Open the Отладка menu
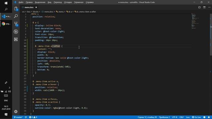The image size is (212, 119). point(68,2)
